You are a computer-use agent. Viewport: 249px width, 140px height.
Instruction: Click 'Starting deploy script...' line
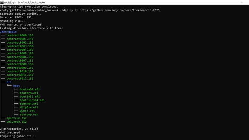click(x=21, y=14)
